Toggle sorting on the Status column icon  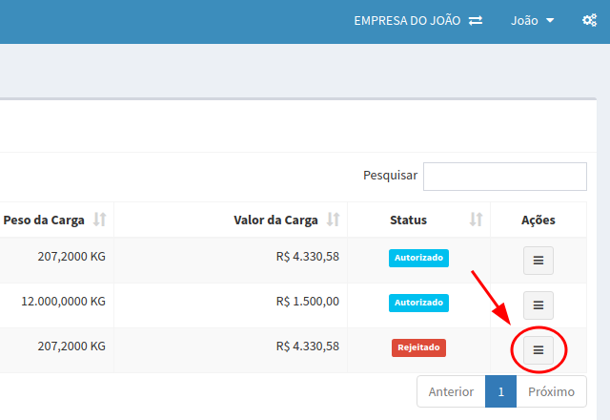pos(476,220)
